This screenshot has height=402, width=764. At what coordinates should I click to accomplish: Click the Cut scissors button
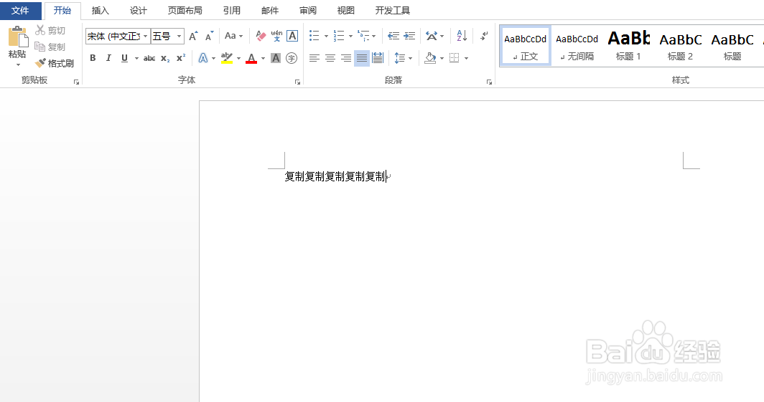point(50,31)
